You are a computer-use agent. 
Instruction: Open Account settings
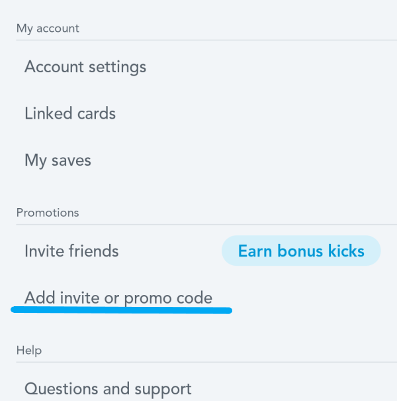(x=85, y=67)
